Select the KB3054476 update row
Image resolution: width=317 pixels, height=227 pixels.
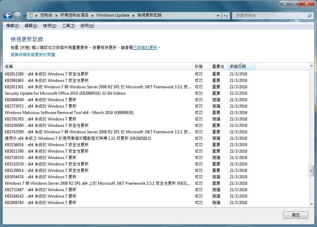[x=156, y=177]
